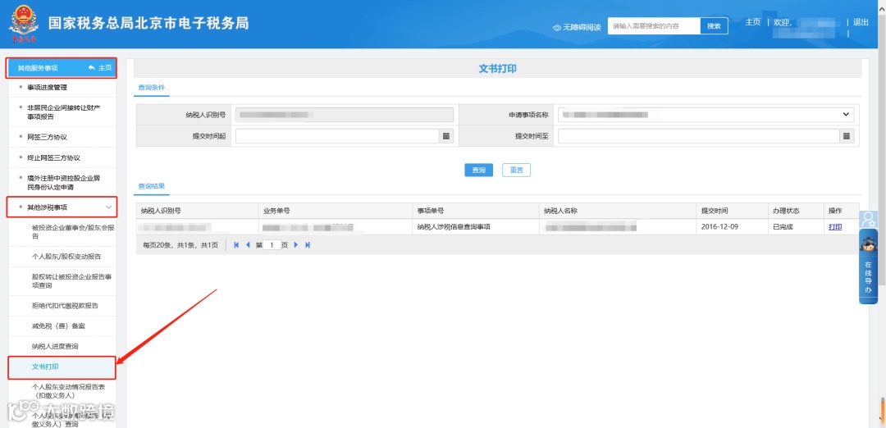Open 境外注册中资控股企业居民身份认定申请

[x=62, y=182]
